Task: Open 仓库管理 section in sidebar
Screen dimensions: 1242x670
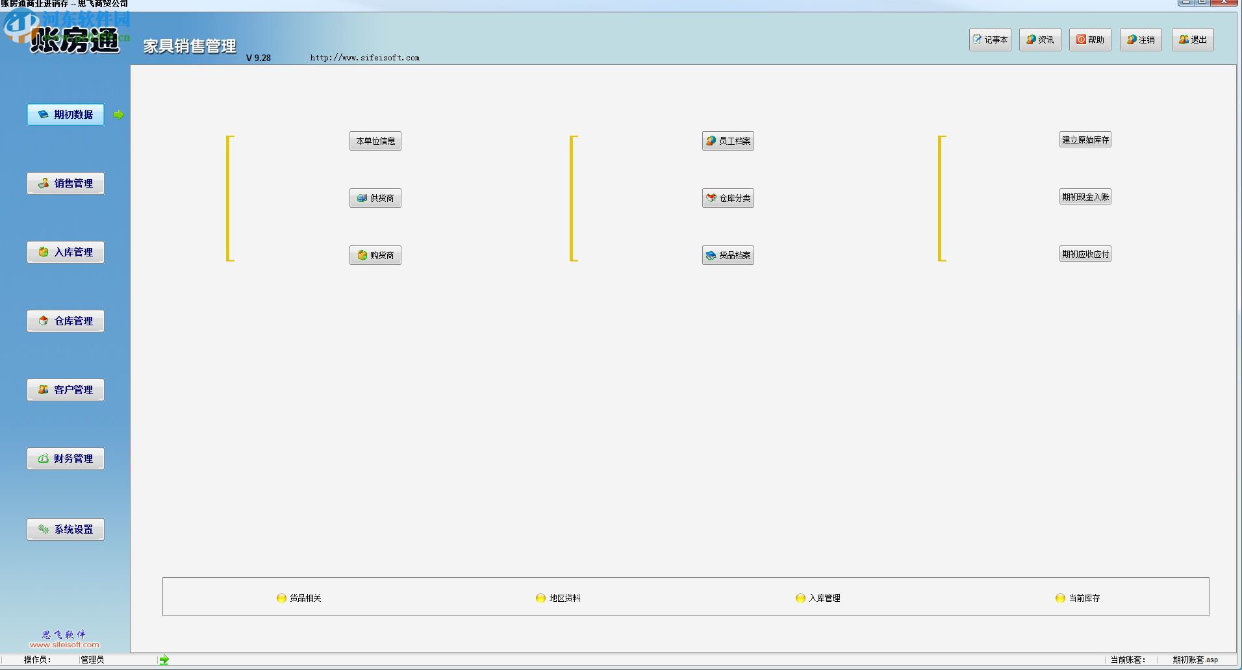Action: point(66,321)
